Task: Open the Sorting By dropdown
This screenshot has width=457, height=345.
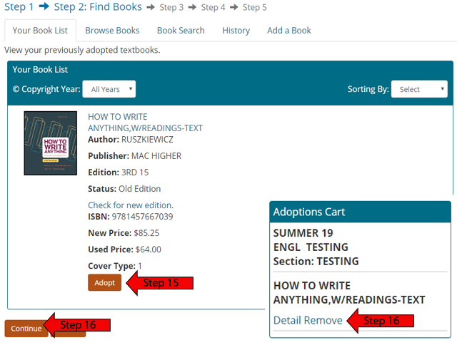Action: point(419,89)
